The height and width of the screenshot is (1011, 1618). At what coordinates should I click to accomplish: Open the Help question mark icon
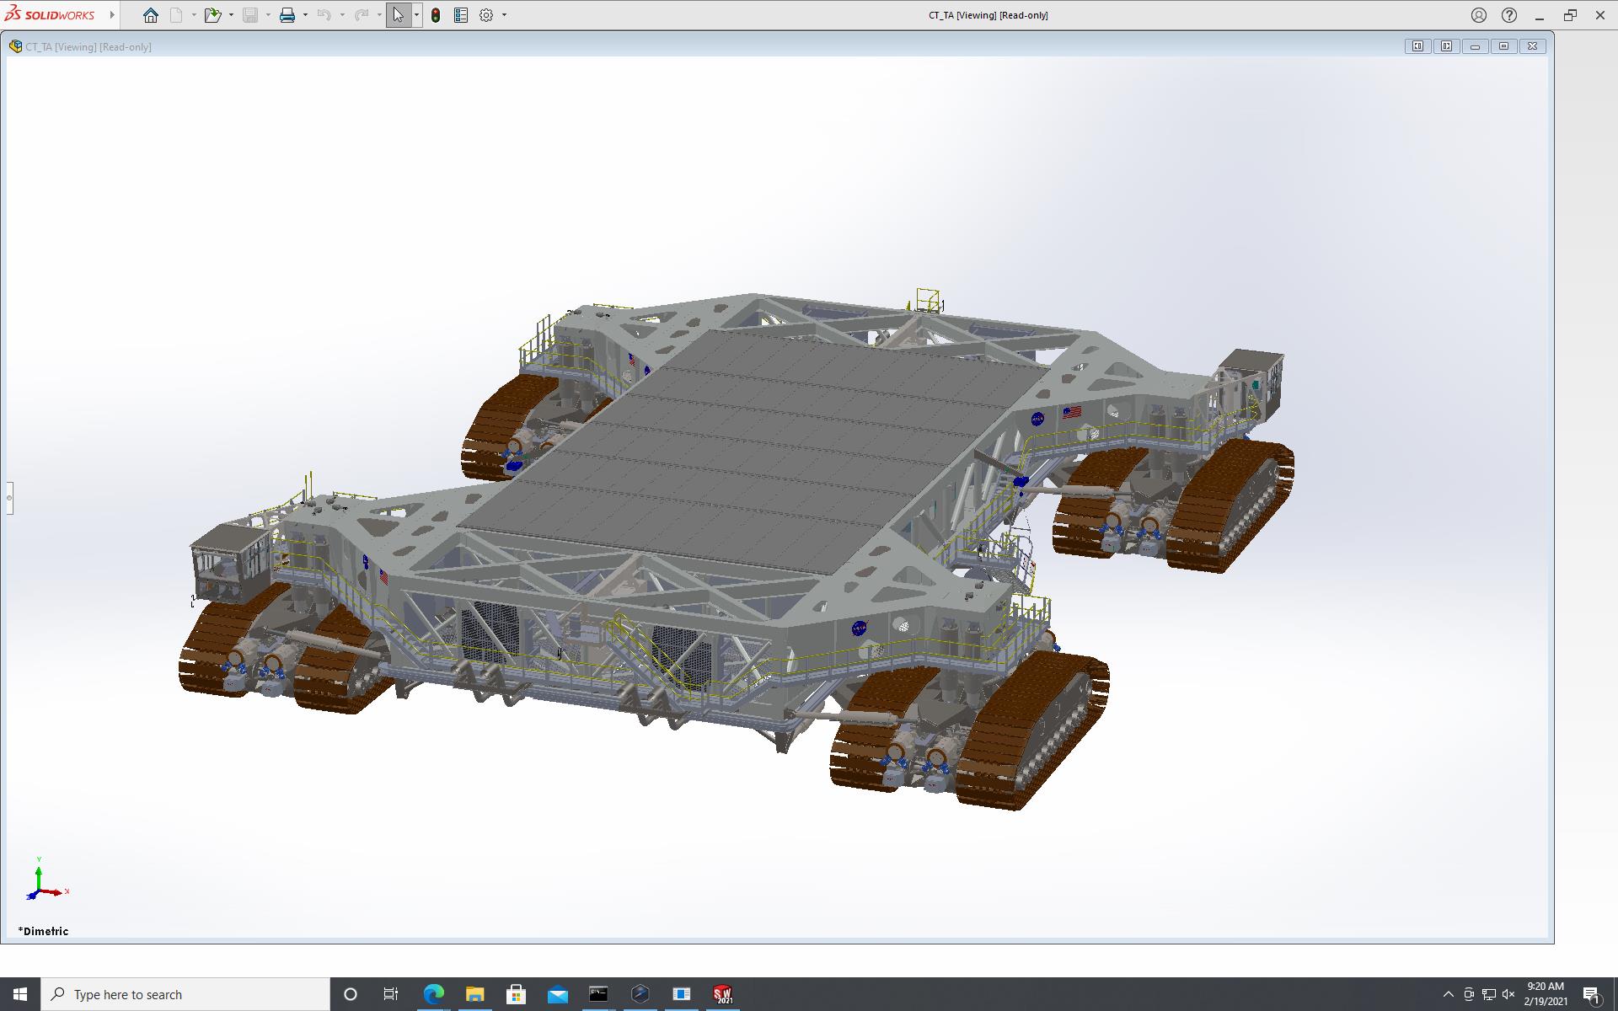[1509, 15]
